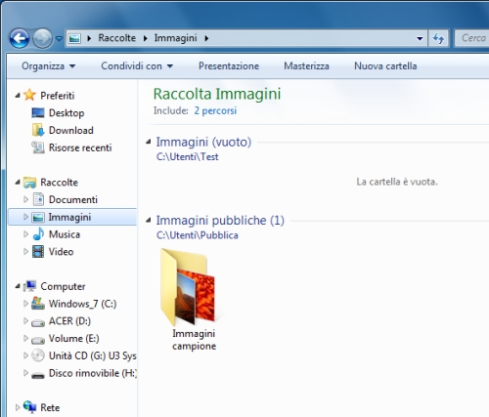This screenshot has height=417, width=489.
Task: Click the blue Back navigation arrow
Action: coord(20,38)
